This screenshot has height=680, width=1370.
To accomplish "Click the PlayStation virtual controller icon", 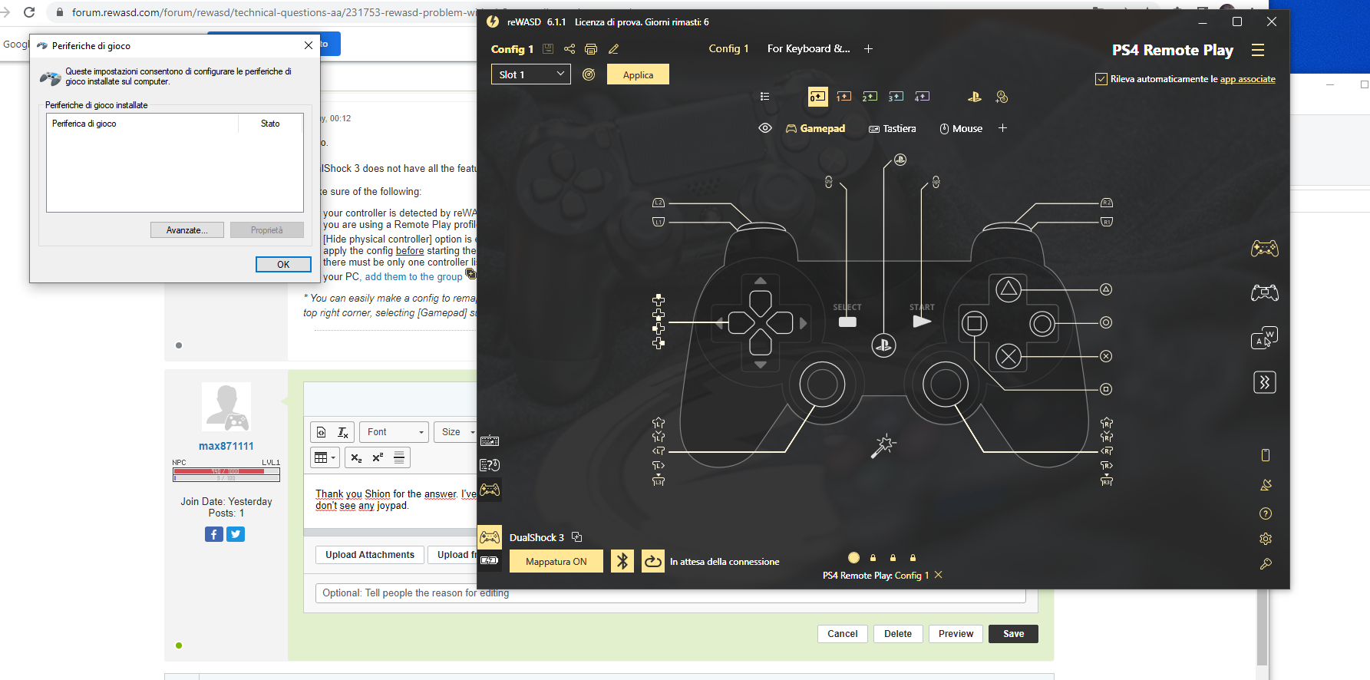I will tap(974, 97).
